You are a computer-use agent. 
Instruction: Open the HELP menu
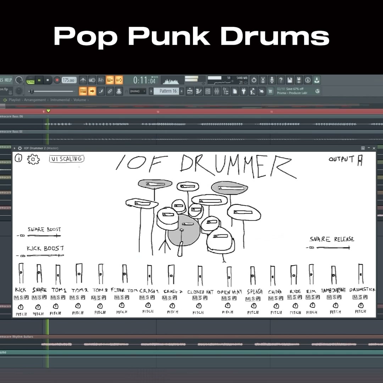pos(8,80)
